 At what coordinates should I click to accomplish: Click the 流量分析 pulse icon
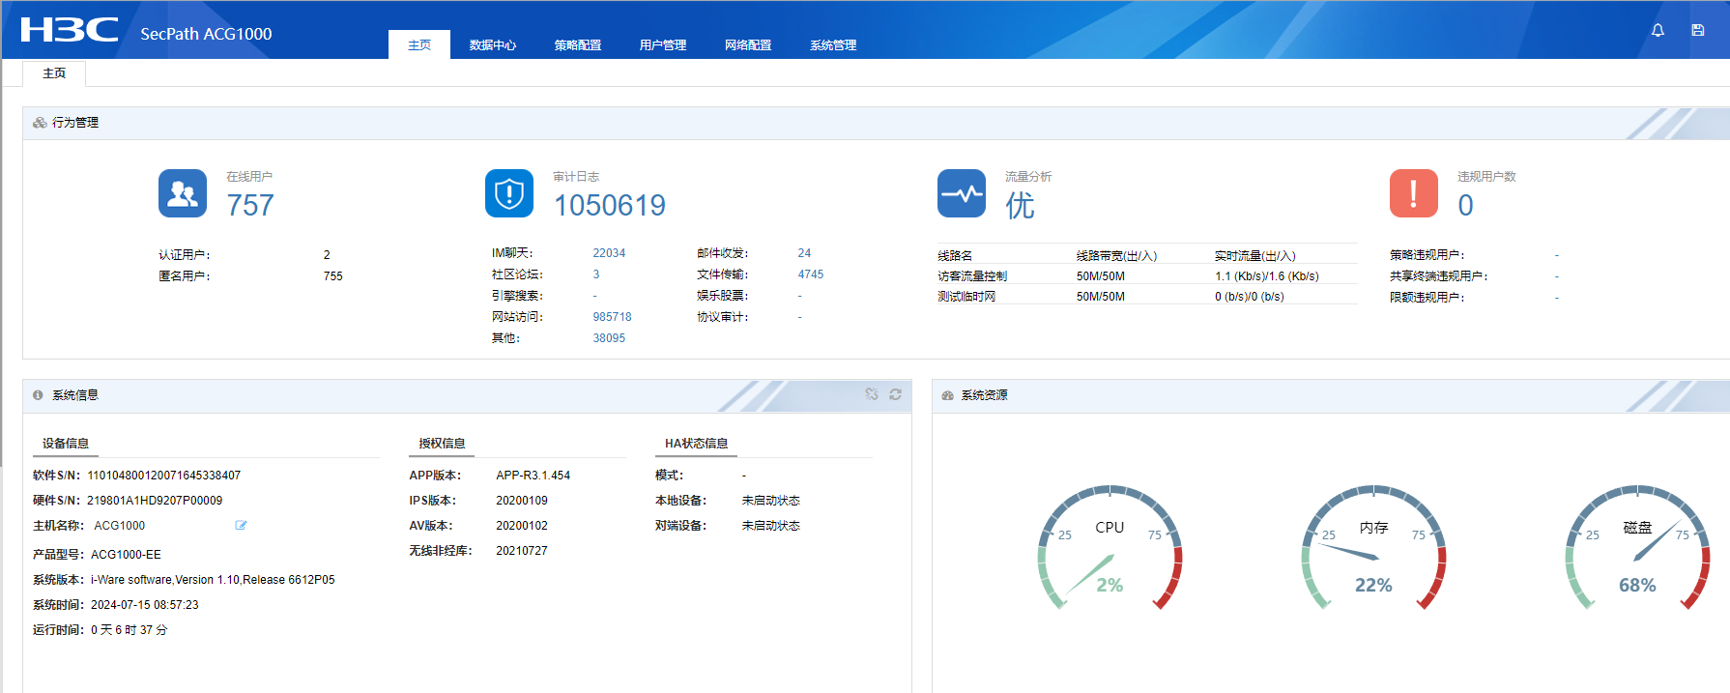pos(962,193)
